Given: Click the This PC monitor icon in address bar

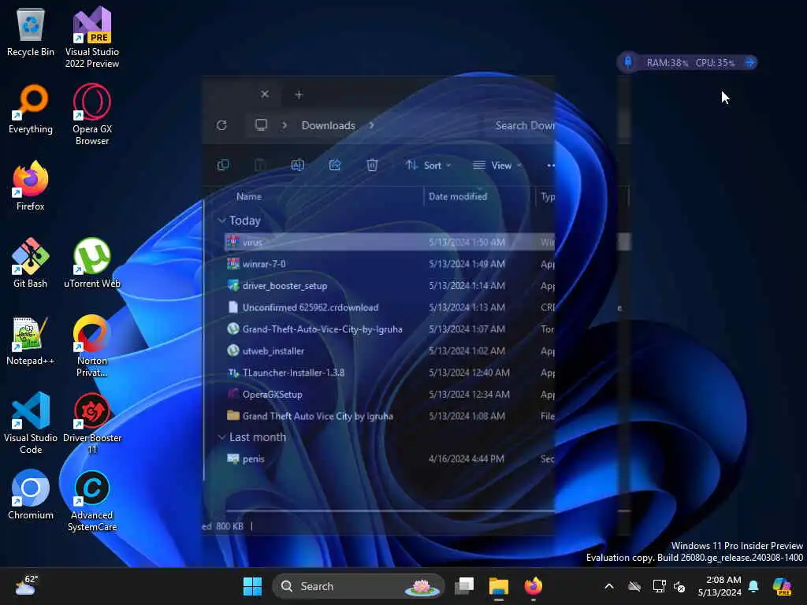Looking at the screenshot, I should [x=261, y=125].
